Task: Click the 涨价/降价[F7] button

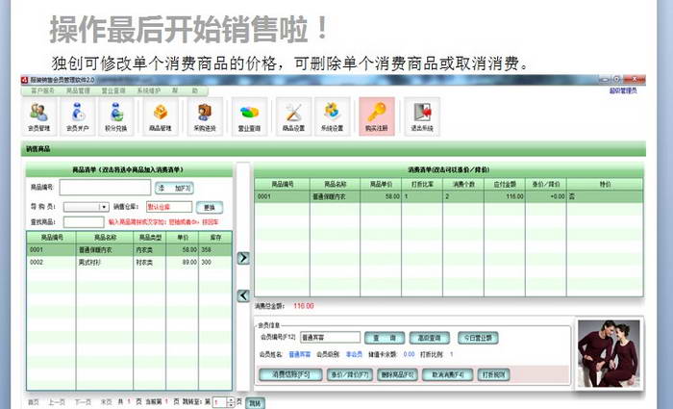Action: [350, 374]
